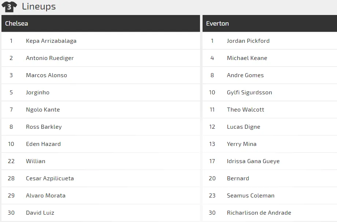Click Marcos Alonso's name
Image resolution: width=337 pixels, height=222 pixels.
click(x=47, y=75)
